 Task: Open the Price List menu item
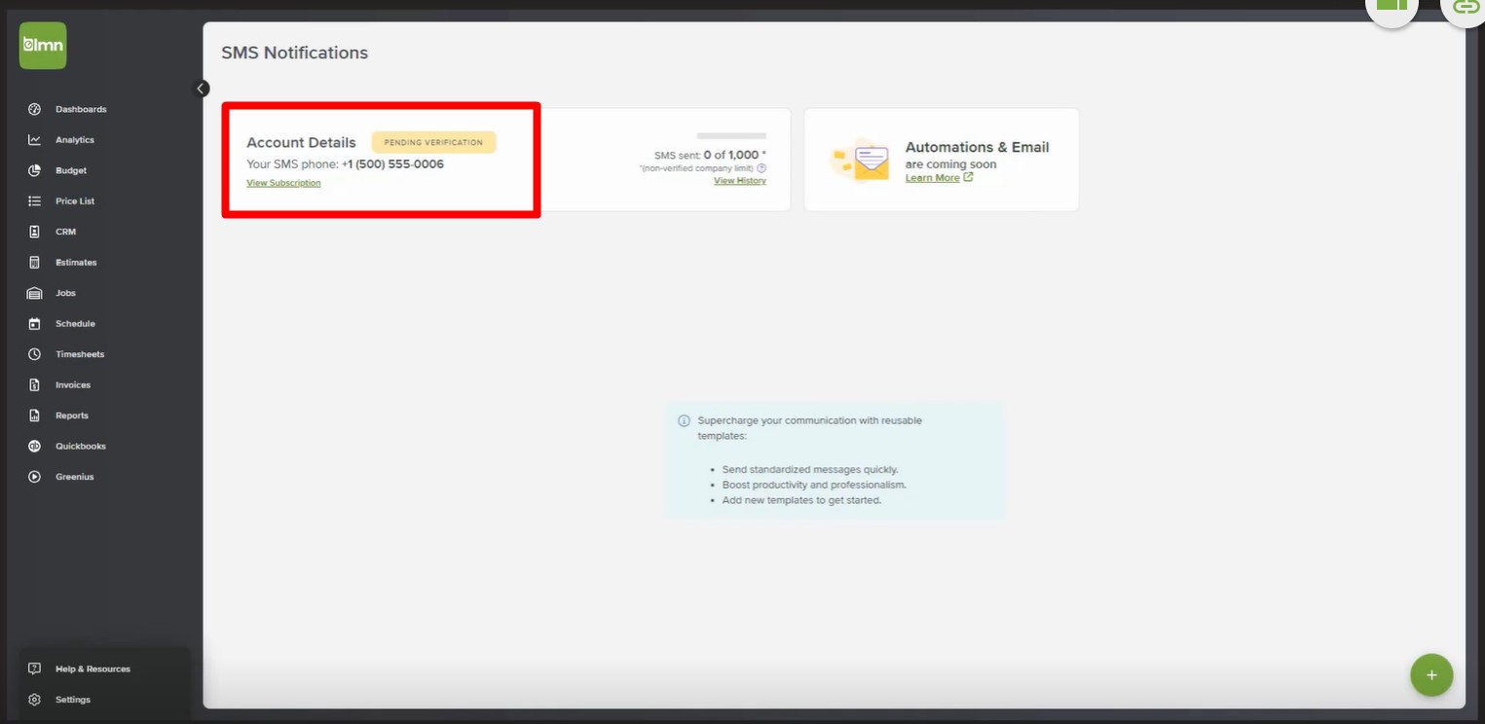[75, 201]
